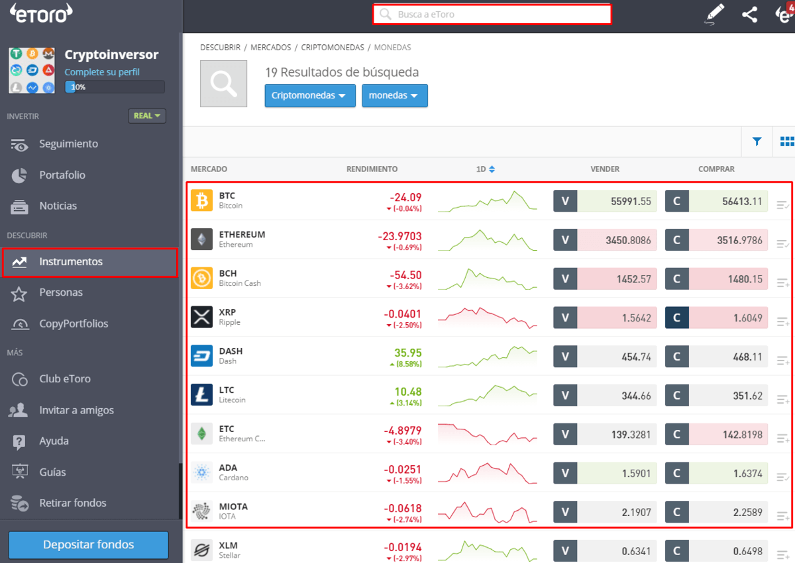Screen dimensions: 795x563
Task: Click the Stellar XLM coin icon
Action: 201,550
